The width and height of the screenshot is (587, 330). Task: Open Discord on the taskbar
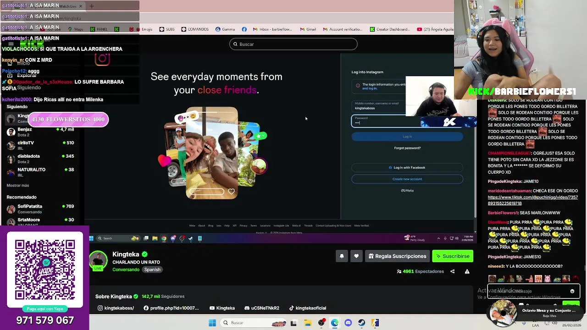point(348,323)
